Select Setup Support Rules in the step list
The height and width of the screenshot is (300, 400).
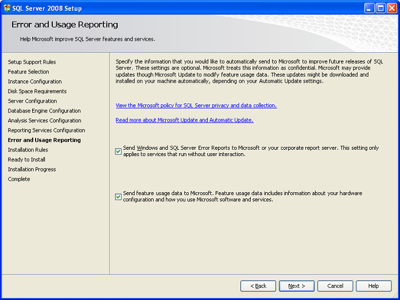[x=32, y=62]
